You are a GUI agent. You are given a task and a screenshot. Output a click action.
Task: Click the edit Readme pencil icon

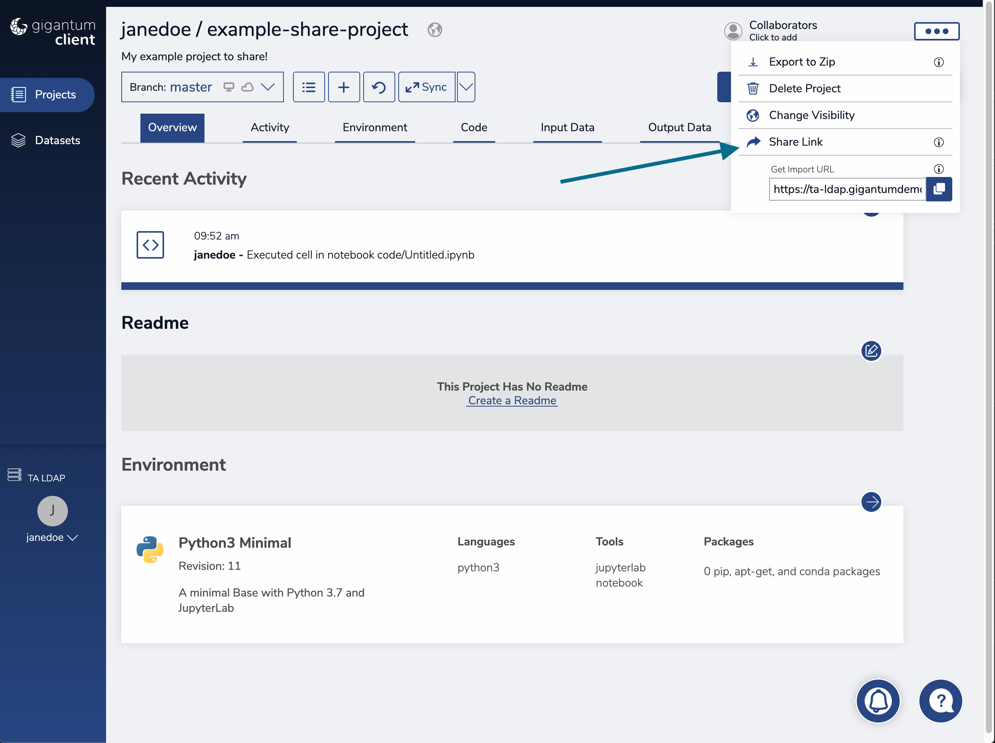point(871,351)
